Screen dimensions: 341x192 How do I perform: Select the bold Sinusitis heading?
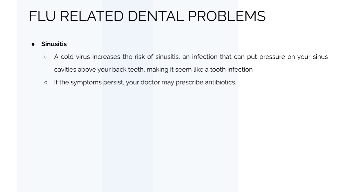(54, 44)
